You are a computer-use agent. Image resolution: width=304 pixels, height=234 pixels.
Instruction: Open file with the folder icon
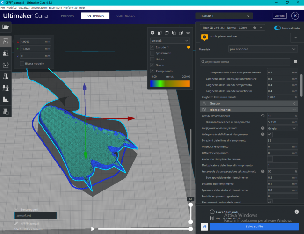[x=6, y=28]
